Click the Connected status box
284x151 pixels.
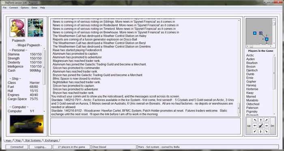[17, 147]
